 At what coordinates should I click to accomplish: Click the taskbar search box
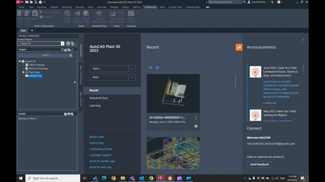click(53, 178)
